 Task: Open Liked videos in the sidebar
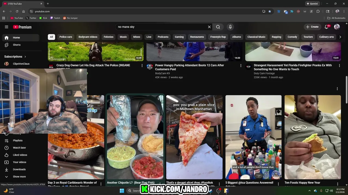point(21,155)
